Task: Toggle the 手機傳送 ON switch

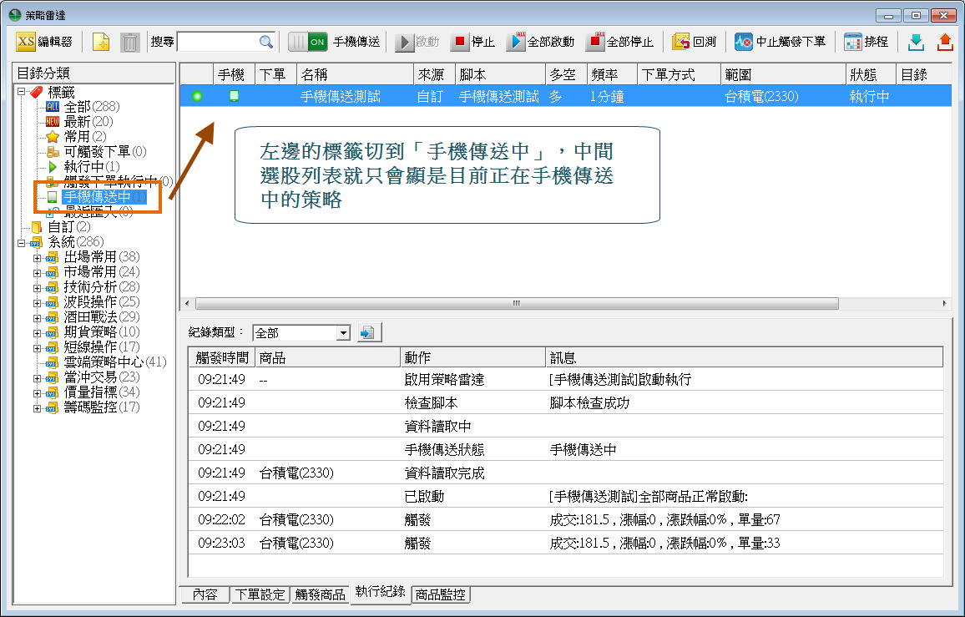Action: tap(308, 42)
